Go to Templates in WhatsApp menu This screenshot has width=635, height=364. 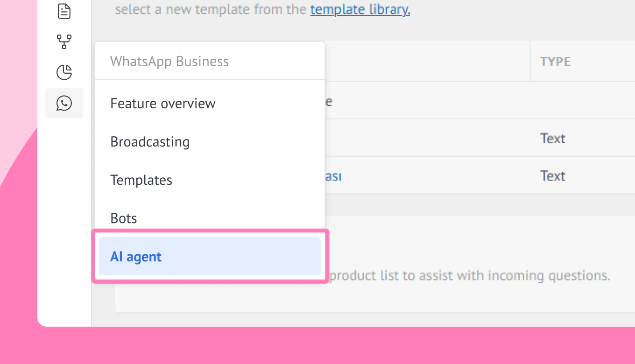click(141, 180)
